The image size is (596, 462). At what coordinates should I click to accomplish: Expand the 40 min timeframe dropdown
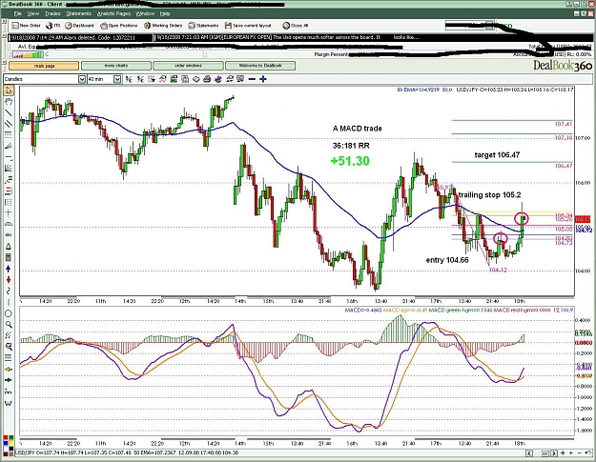tap(117, 79)
